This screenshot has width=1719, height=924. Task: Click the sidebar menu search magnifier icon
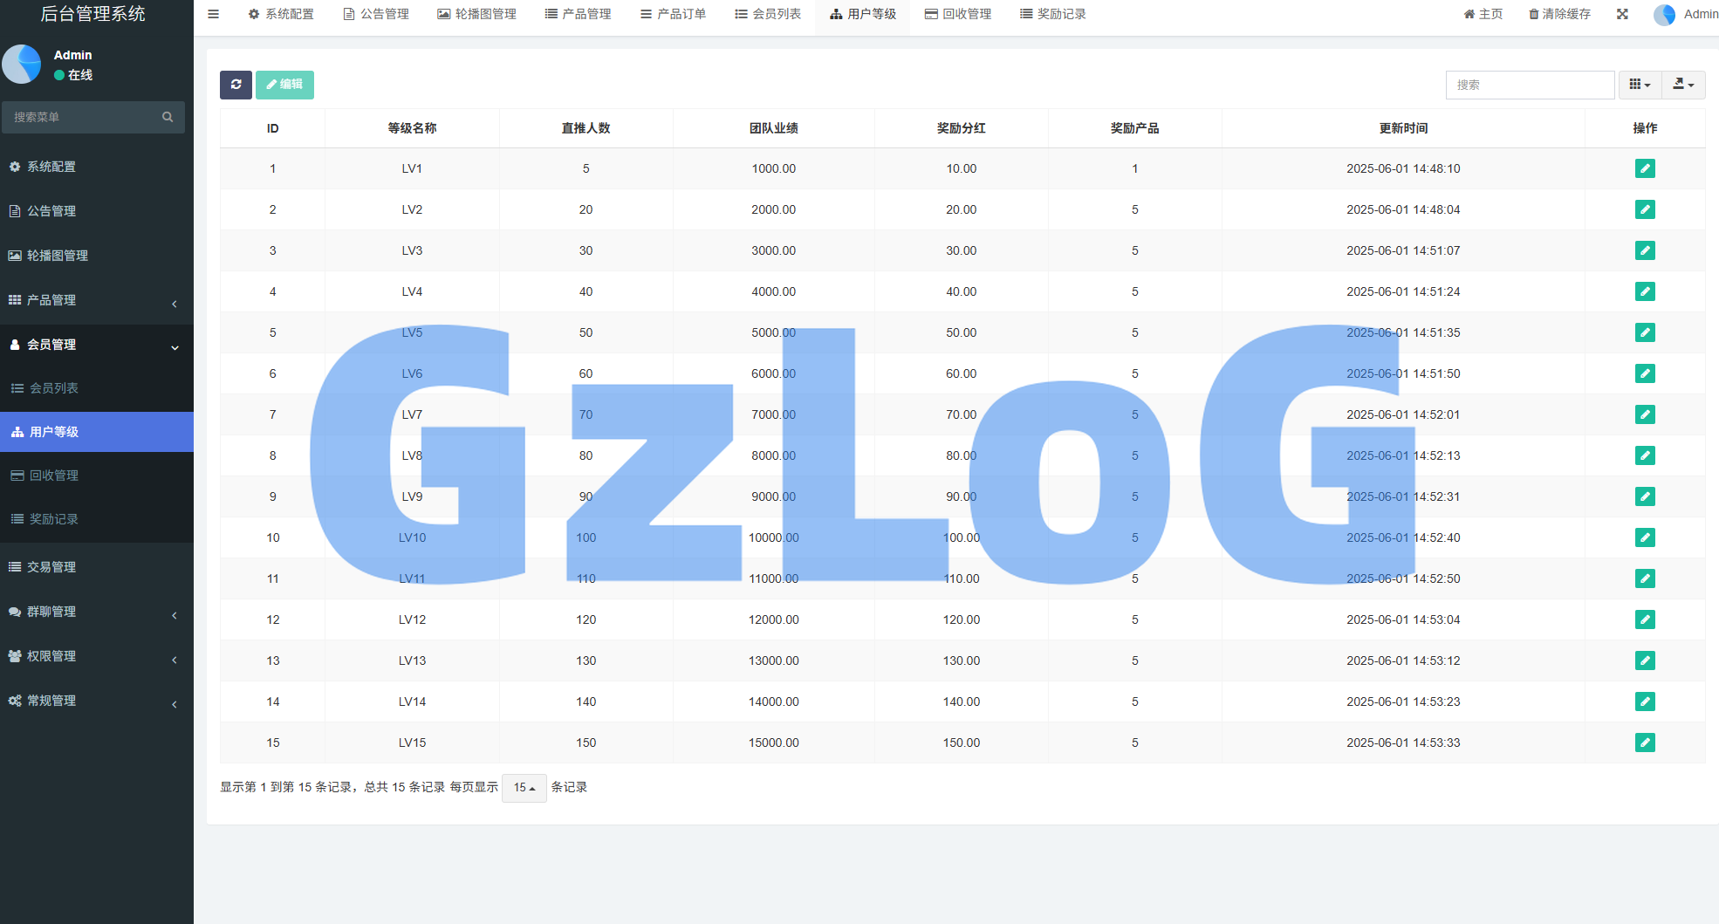168,117
